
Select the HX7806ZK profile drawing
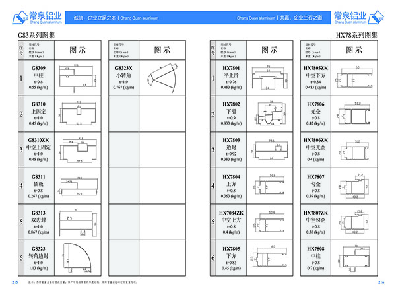coord(354,150)
